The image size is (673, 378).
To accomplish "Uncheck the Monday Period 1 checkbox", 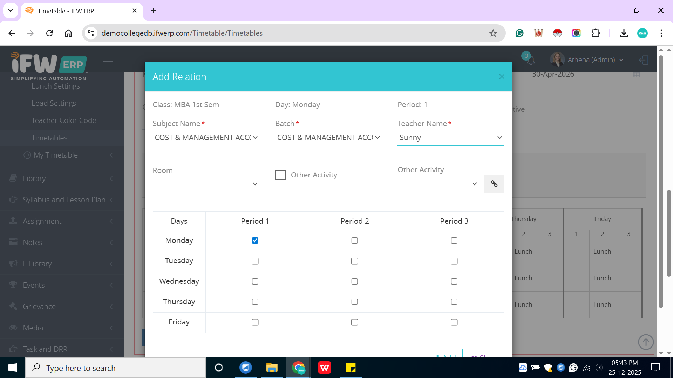I will 255,240.
